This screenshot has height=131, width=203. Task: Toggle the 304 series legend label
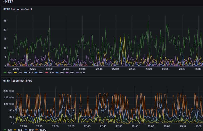pos(41,73)
